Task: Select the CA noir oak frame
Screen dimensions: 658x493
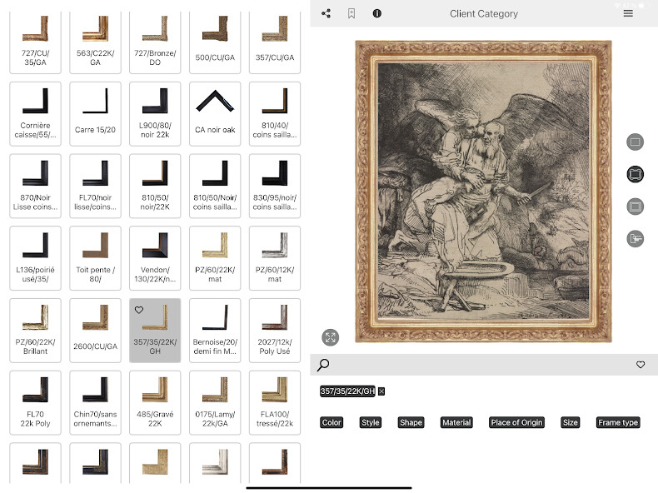Action: click(215, 114)
